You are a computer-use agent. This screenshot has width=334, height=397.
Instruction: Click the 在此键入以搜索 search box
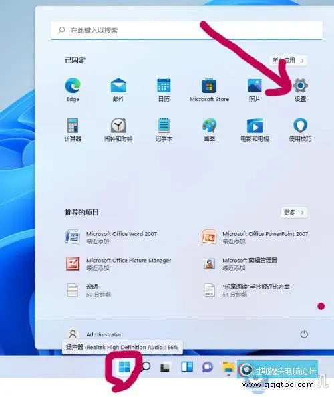click(x=187, y=30)
